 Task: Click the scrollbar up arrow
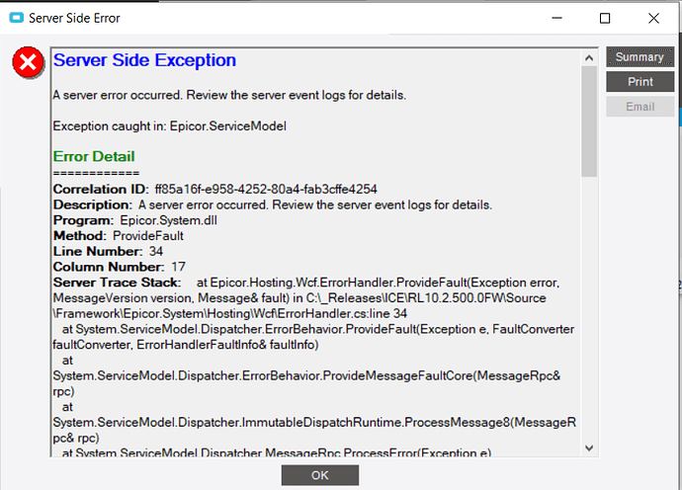click(x=589, y=58)
